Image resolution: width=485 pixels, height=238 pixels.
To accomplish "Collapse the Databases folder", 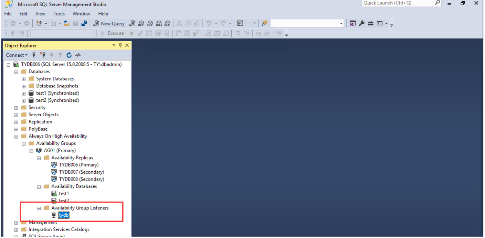I will 16,72.
